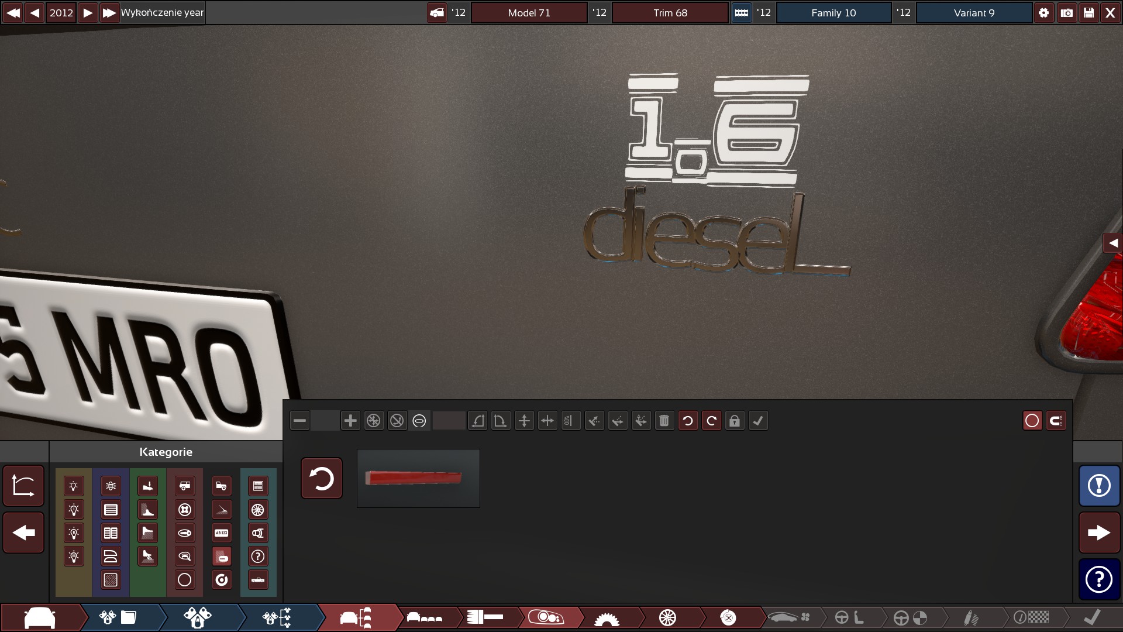Toggle the lock fixture icon
The width and height of the screenshot is (1123, 632).
click(x=735, y=421)
